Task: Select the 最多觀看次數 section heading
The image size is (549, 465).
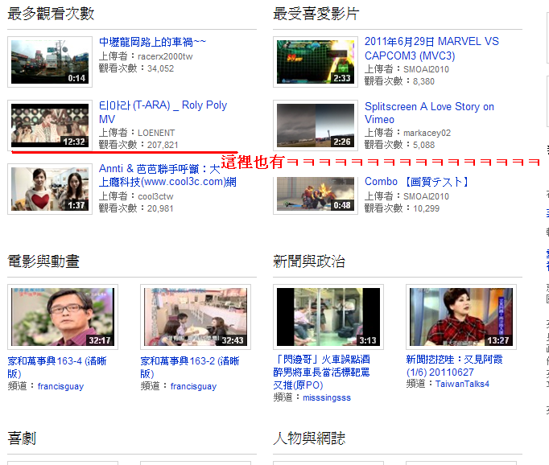Action: [52, 14]
